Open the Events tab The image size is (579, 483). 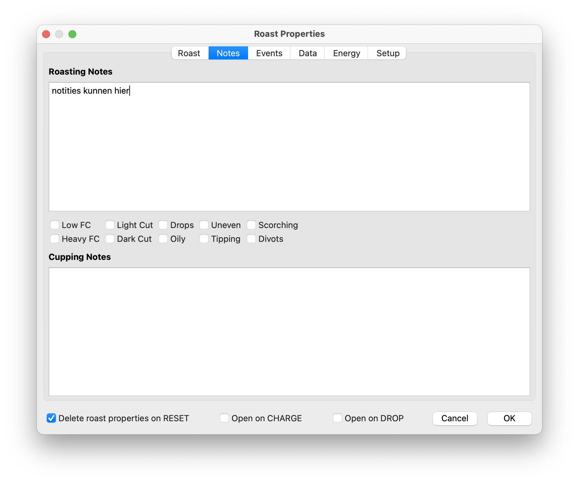(269, 53)
